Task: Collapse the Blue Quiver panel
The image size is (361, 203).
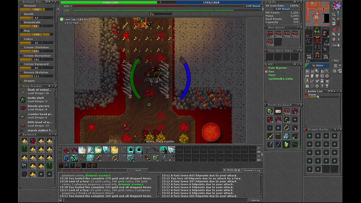Action: (298, 28)
